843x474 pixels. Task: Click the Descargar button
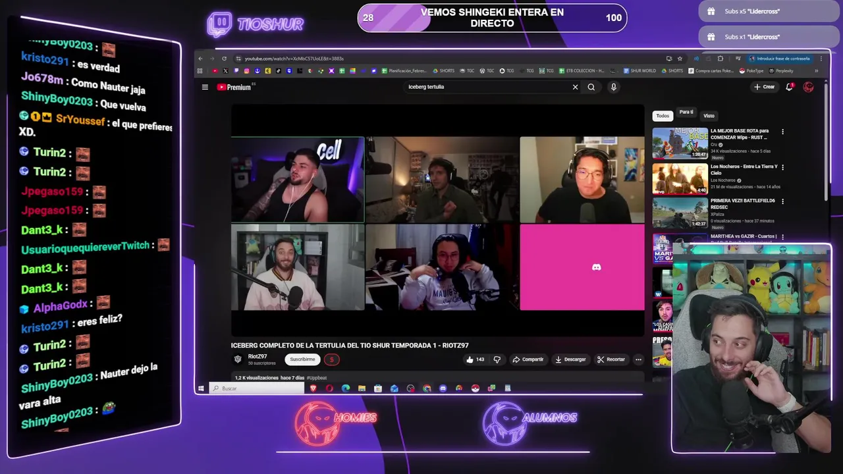click(x=570, y=359)
